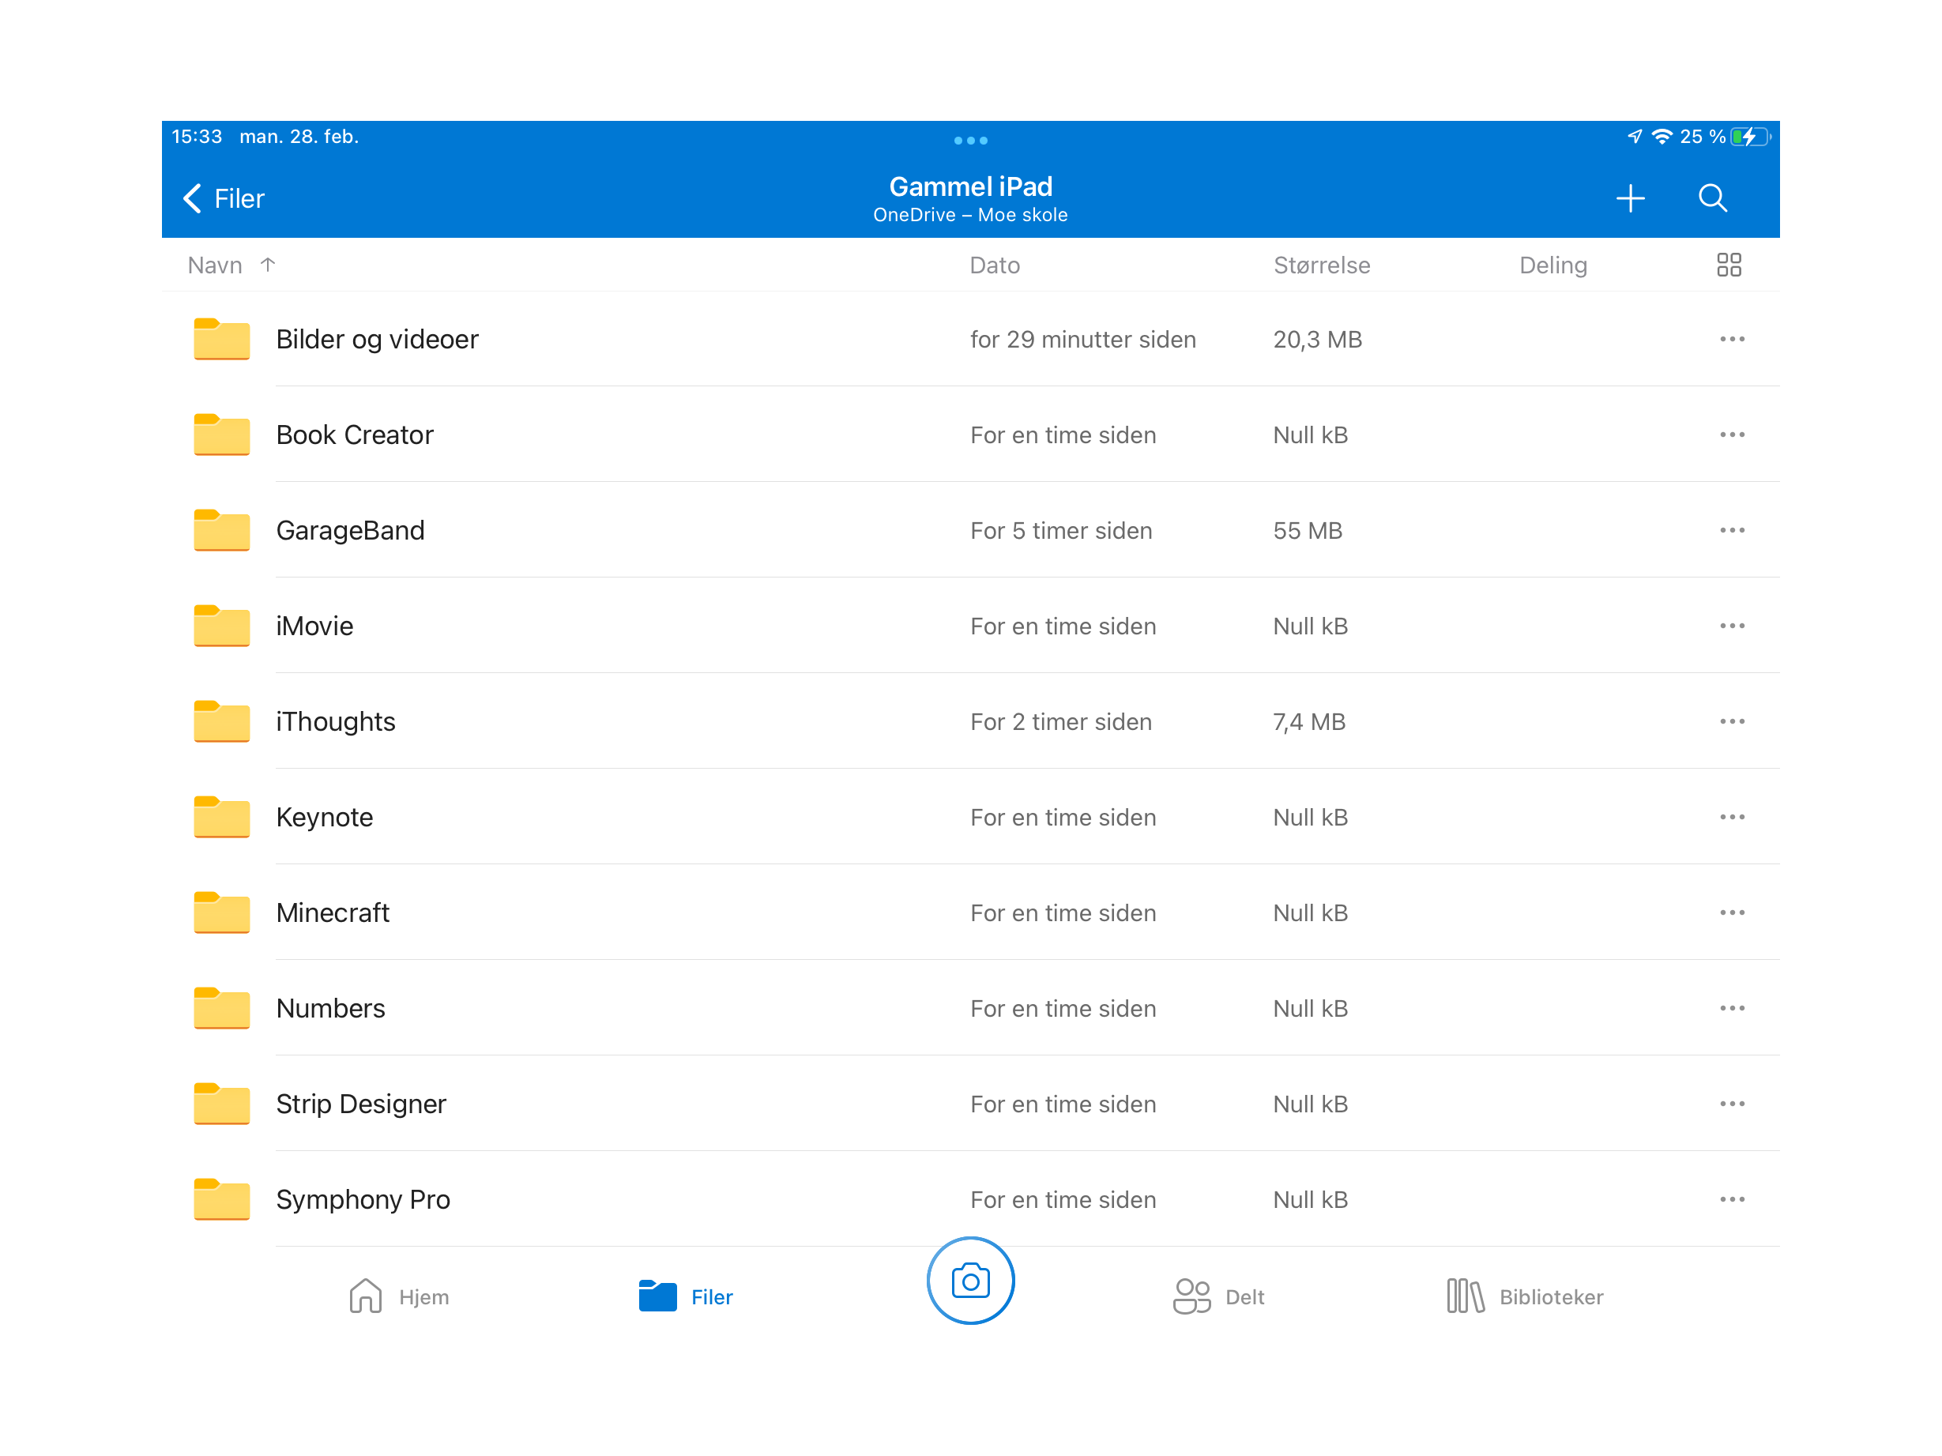Open the camera scan button
The height and width of the screenshot is (1456, 1942).
point(970,1281)
